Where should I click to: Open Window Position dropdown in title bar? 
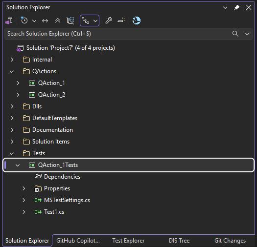[225, 7]
